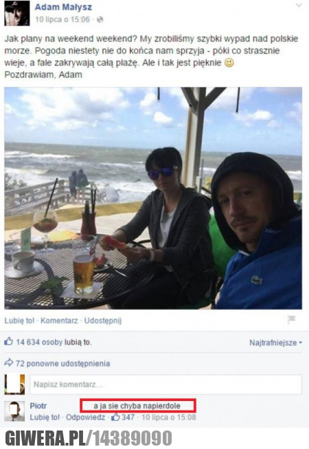
Task: Open the 72 ponowne udostępnienia list
Action: click(63, 363)
